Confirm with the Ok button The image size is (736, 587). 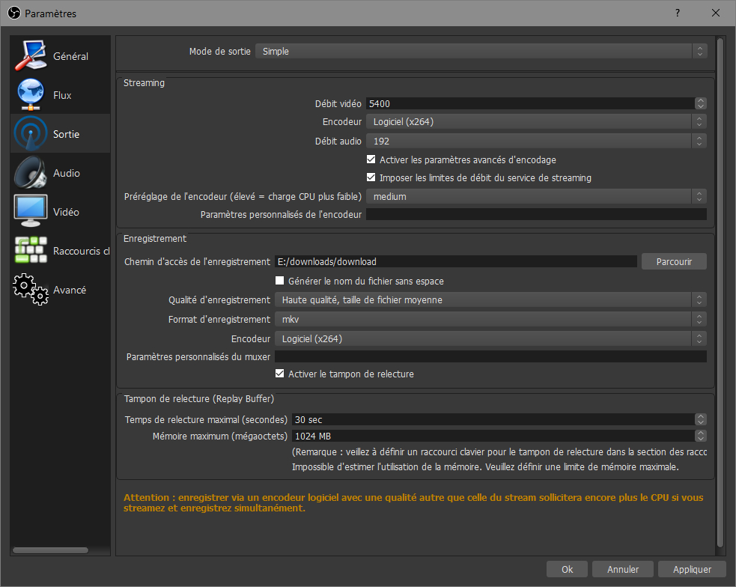(x=567, y=569)
